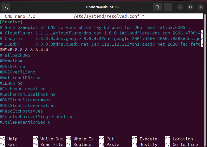Place cursor on DNS=8.8.8.8 8.8.4.4 line
Screen dimensions: 207x147
24,50
